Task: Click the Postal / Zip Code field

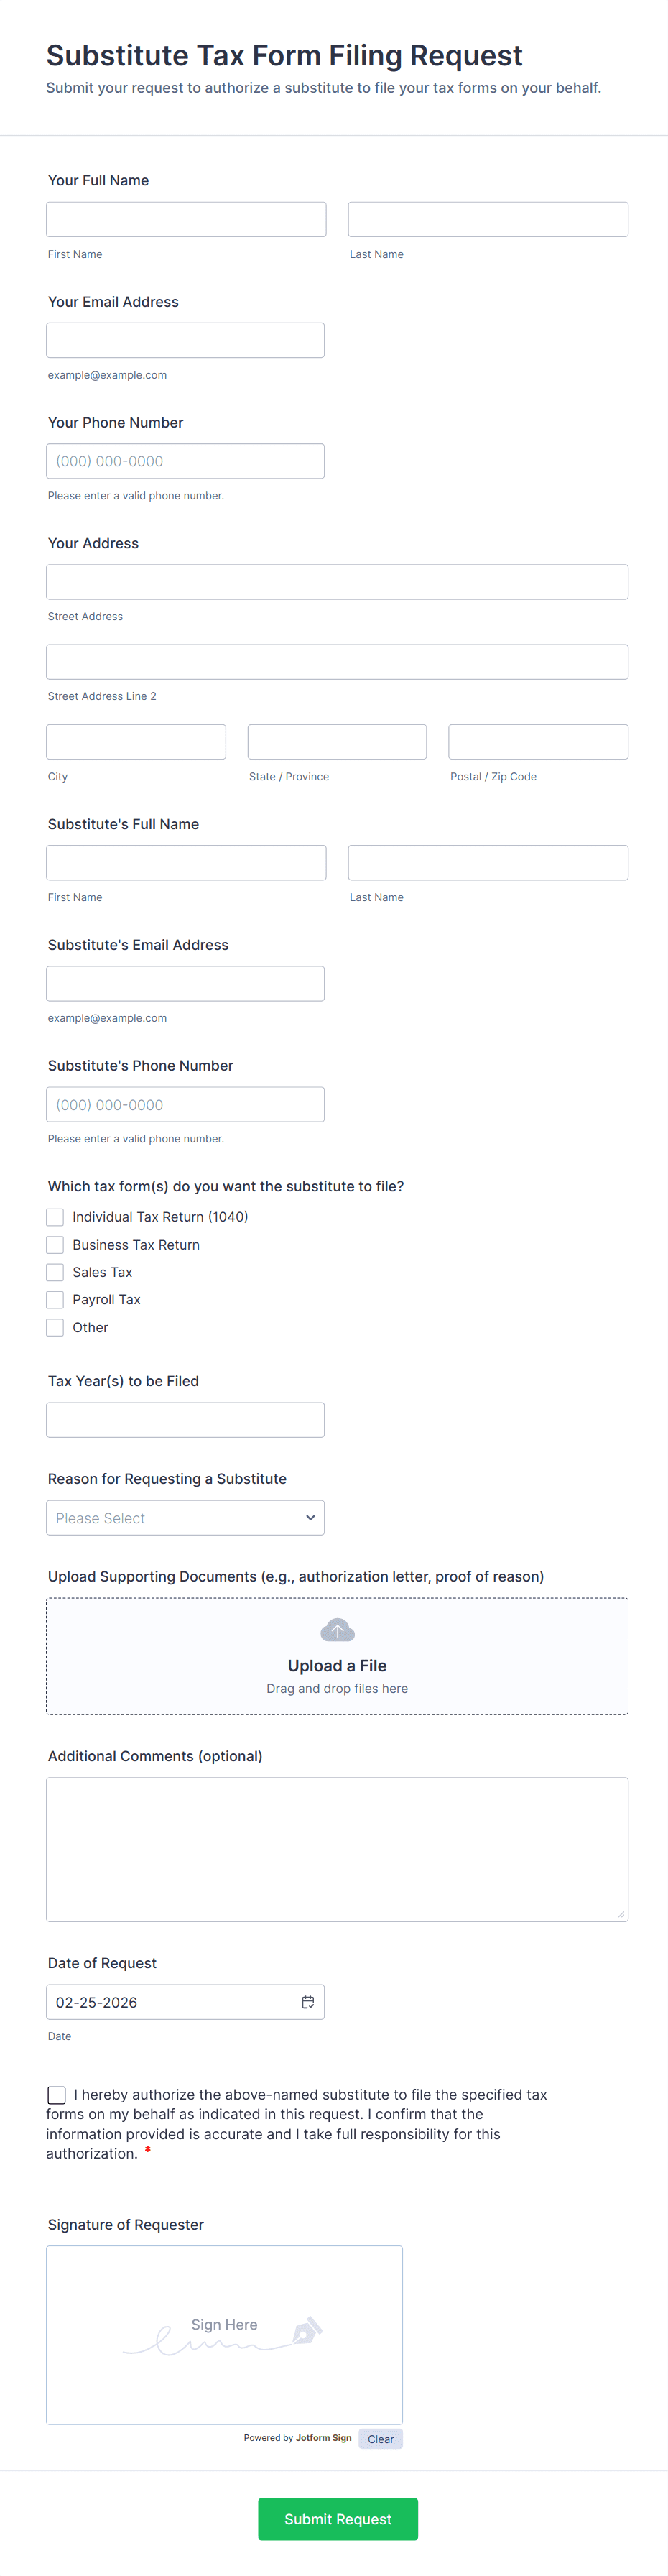Action: pyautogui.click(x=538, y=742)
